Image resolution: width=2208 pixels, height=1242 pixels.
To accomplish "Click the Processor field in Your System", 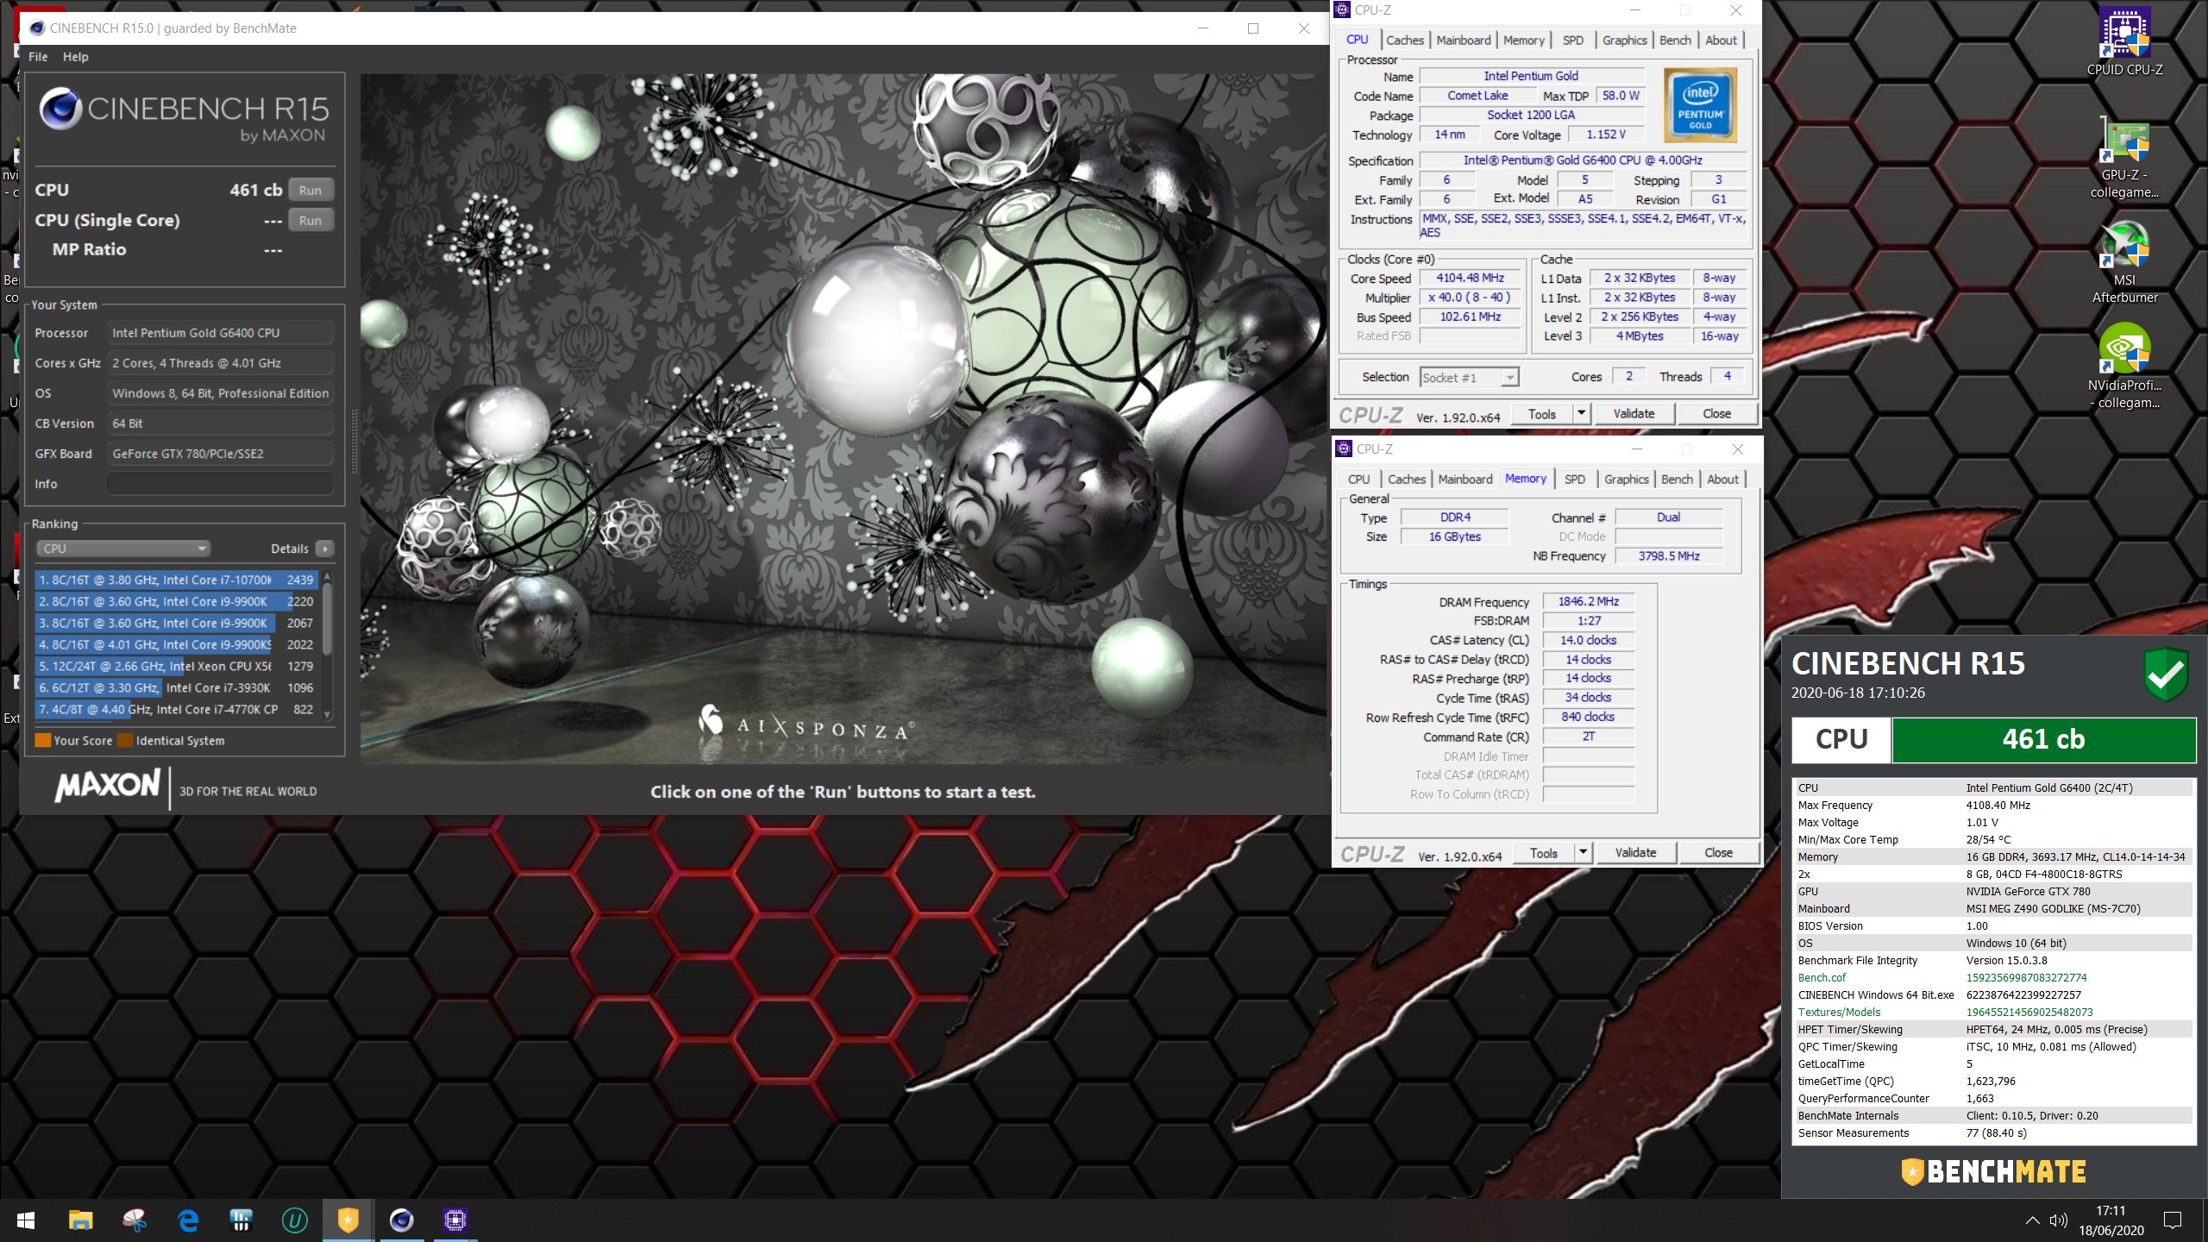I will tap(220, 333).
